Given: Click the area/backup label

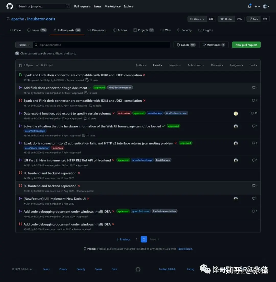Looking at the screenshot, I should click(155, 113).
